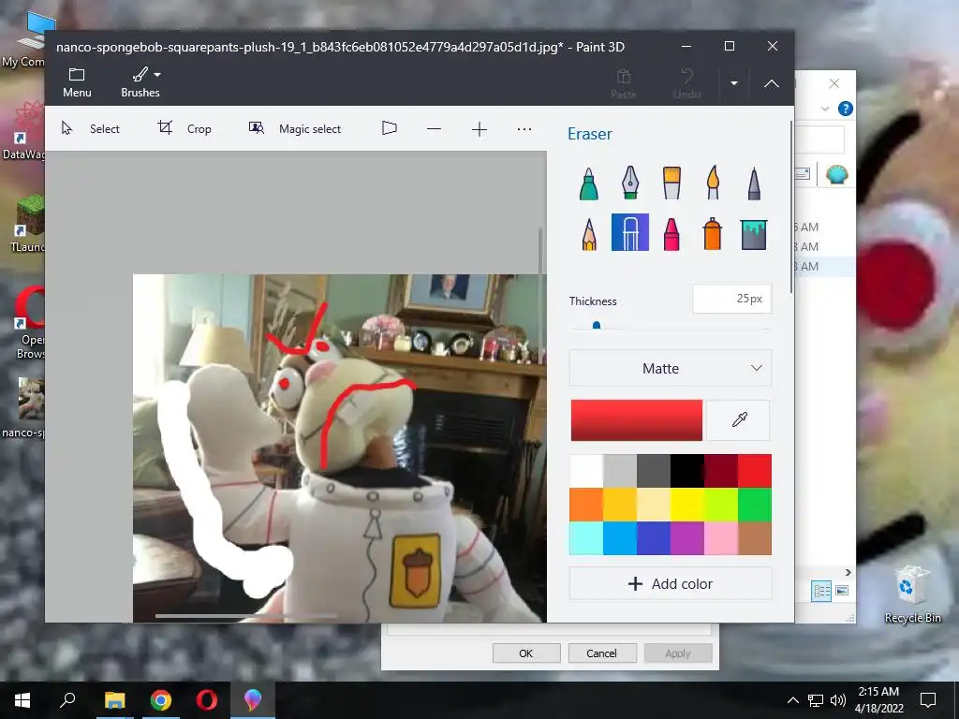Image resolution: width=959 pixels, height=719 pixels.
Task: Select the Watercolor brush tool
Action: [x=713, y=183]
